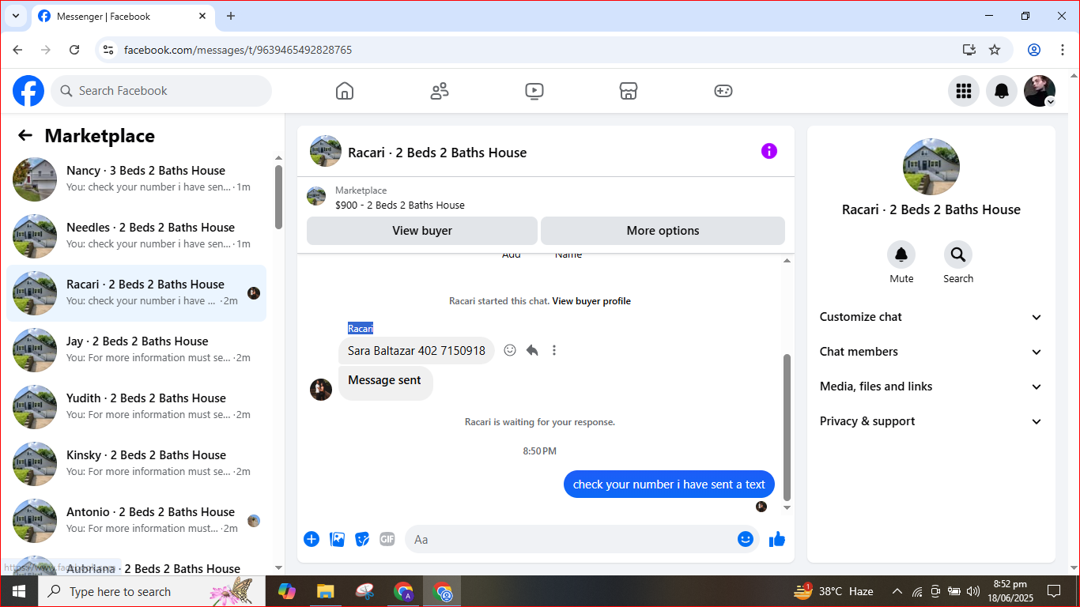This screenshot has height=607, width=1080.
Task: Choose a GIF in the composer
Action: (387, 539)
